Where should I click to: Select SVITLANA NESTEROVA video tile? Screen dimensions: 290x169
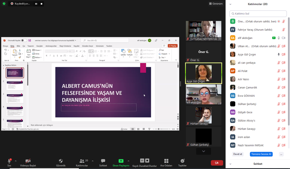click(x=203, y=31)
